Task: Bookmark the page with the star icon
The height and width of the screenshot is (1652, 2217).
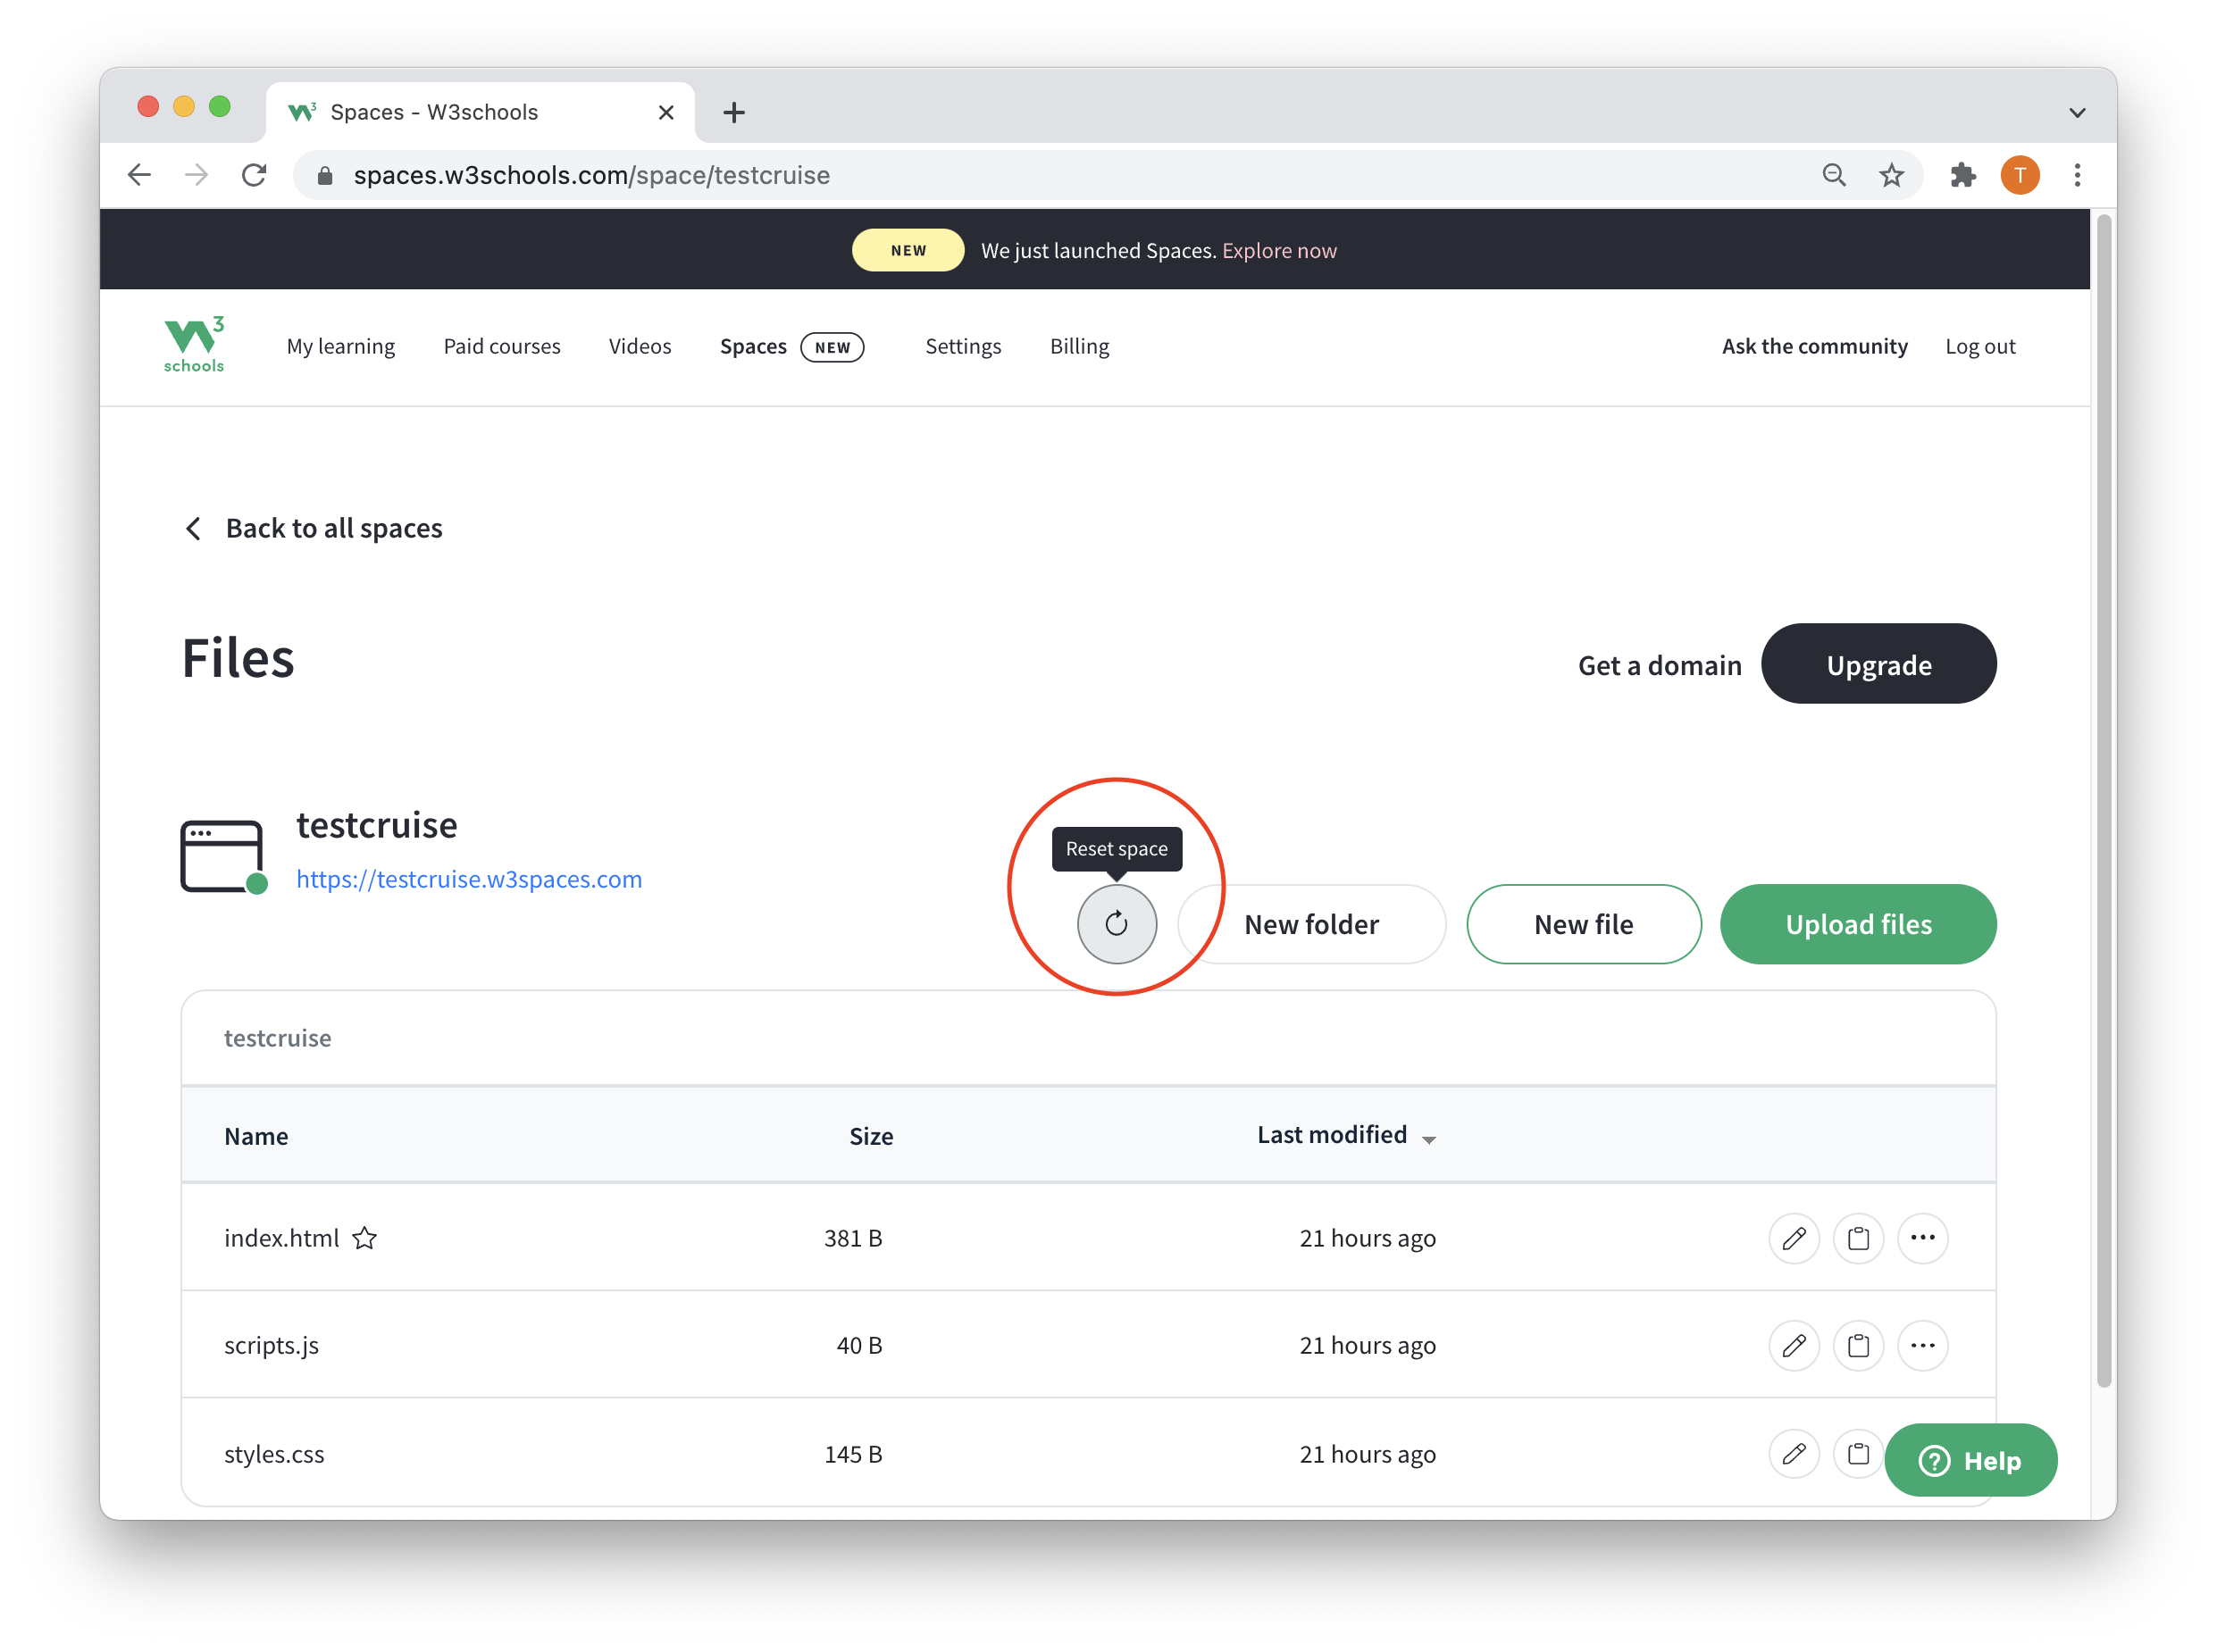Action: tap(1891, 175)
